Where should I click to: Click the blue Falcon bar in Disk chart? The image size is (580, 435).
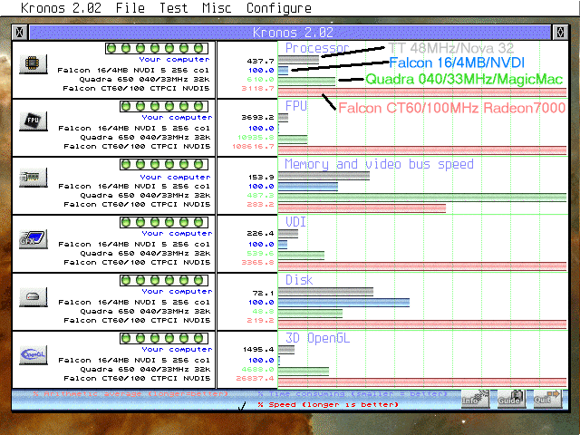coord(343,303)
